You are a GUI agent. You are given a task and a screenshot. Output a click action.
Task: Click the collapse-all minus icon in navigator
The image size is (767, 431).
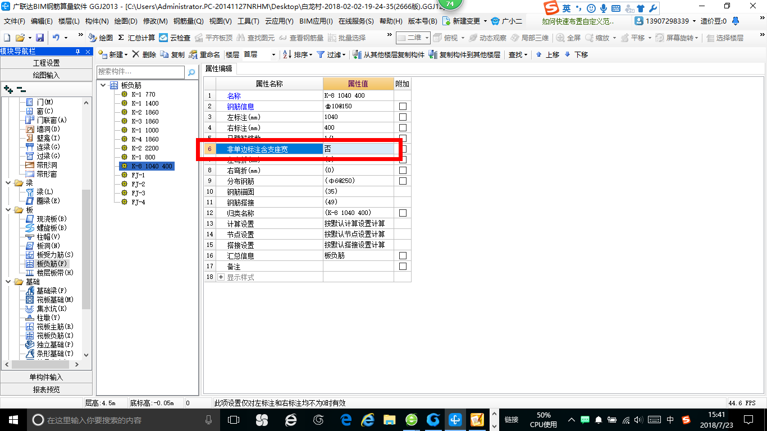pyautogui.click(x=21, y=89)
